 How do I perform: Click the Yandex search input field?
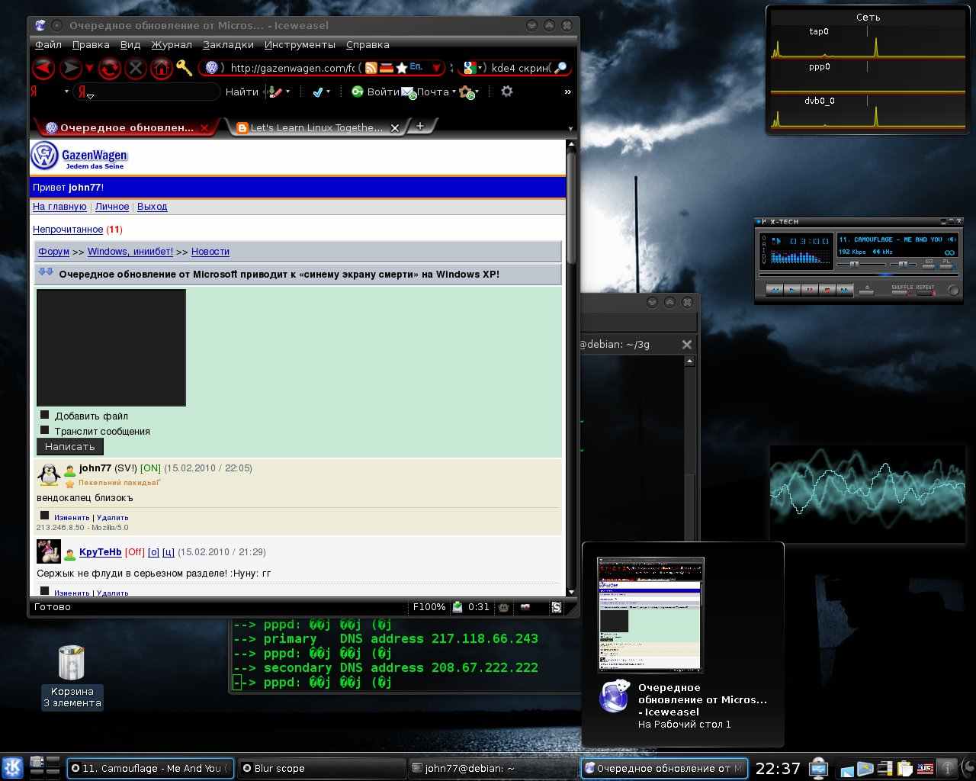click(x=147, y=92)
